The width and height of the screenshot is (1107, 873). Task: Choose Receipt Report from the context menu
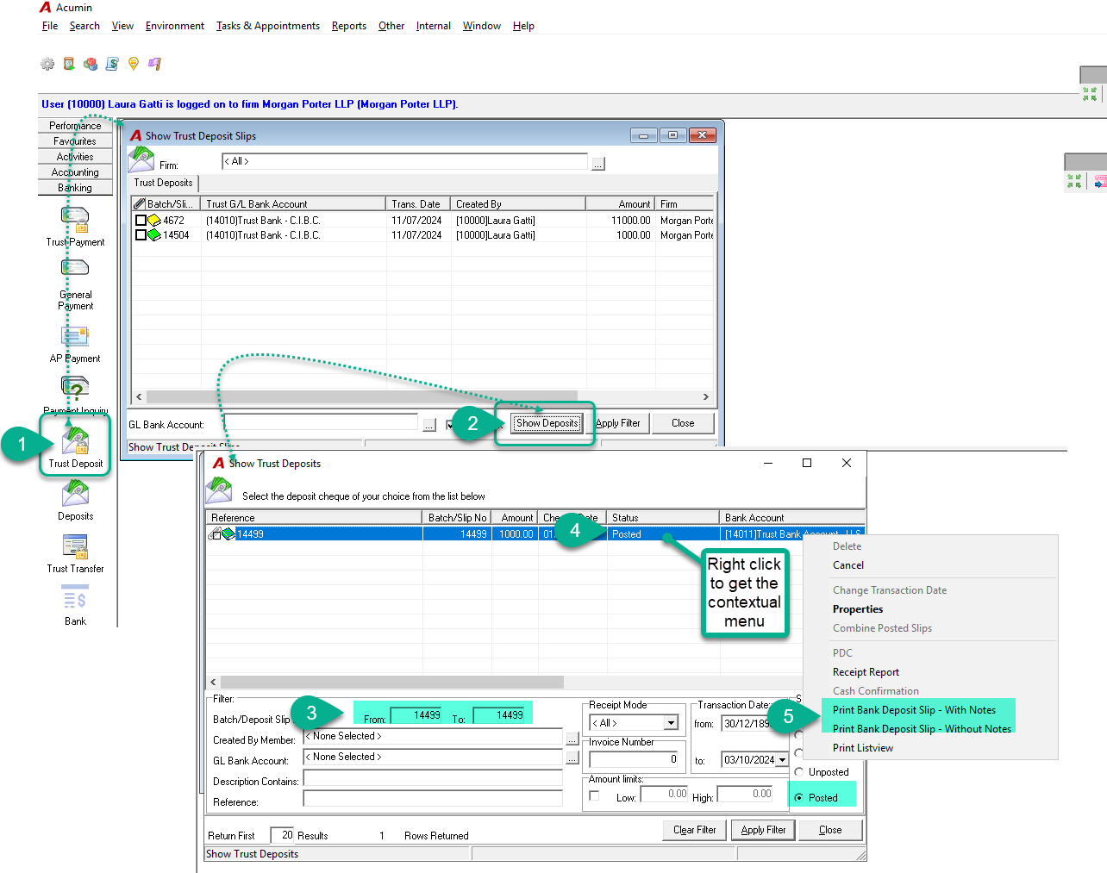(x=866, y=672)
